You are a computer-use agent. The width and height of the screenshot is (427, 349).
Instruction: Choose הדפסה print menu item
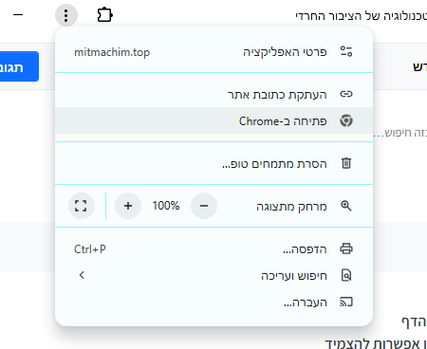pyautogui.click(x=213, y=249)
